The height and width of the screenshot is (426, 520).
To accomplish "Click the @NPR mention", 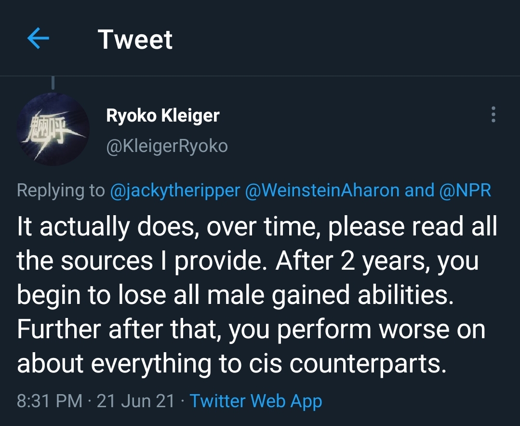I will [465, 191].
